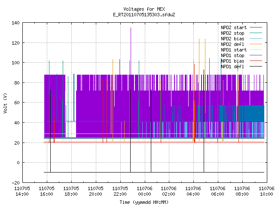275x206 pixels.
Task: Click the chart title 'Voltages for MEX'
Action: click(144, 9)
